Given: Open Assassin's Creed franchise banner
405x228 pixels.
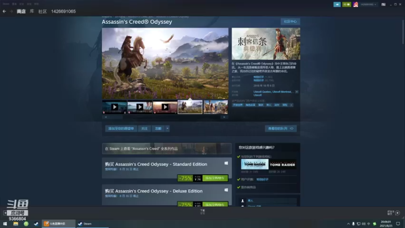Looking at the screenshot, I should [x=167, y=148].
